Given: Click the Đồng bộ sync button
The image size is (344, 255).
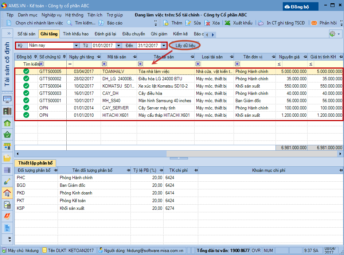Looking at the screenshot, I should point(301,7).
